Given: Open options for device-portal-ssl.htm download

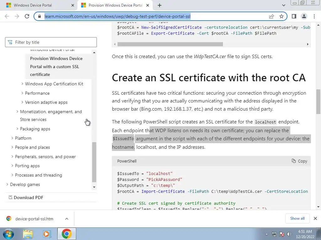Looking at the screenshot, I should coord(67,219).
